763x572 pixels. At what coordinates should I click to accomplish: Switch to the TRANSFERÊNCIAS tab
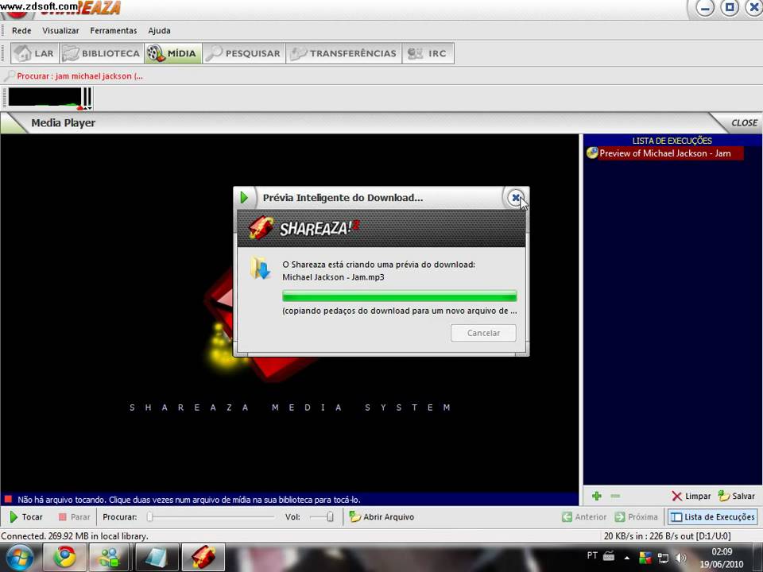pyautogui.click(x=343, y=53)
